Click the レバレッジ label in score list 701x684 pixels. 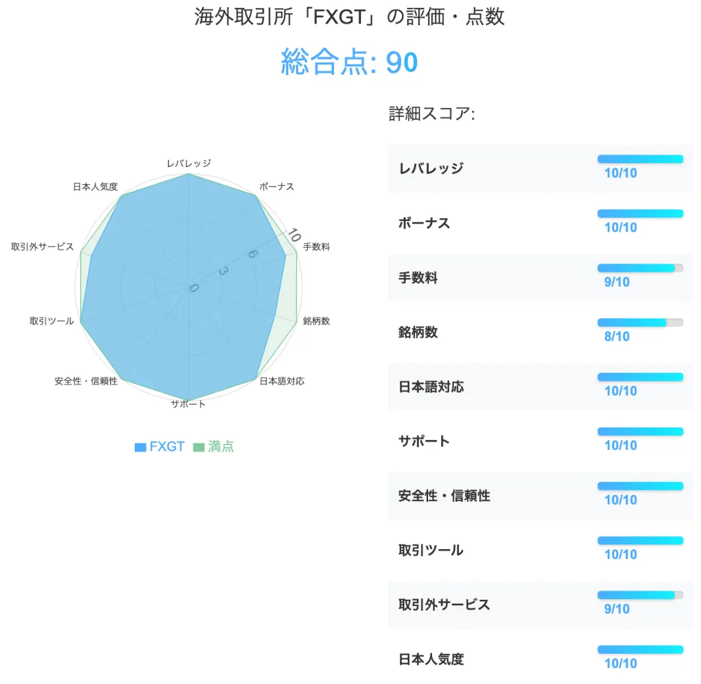[431, 168]
